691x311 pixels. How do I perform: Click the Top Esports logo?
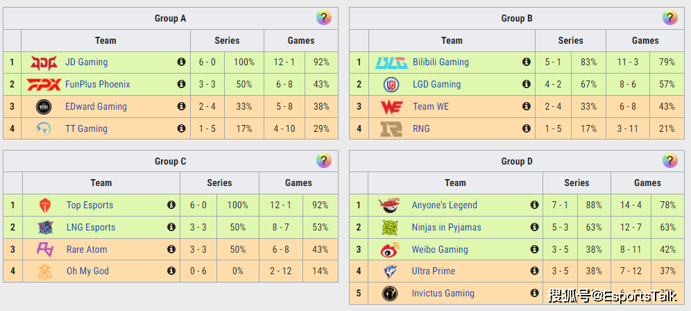45,205
